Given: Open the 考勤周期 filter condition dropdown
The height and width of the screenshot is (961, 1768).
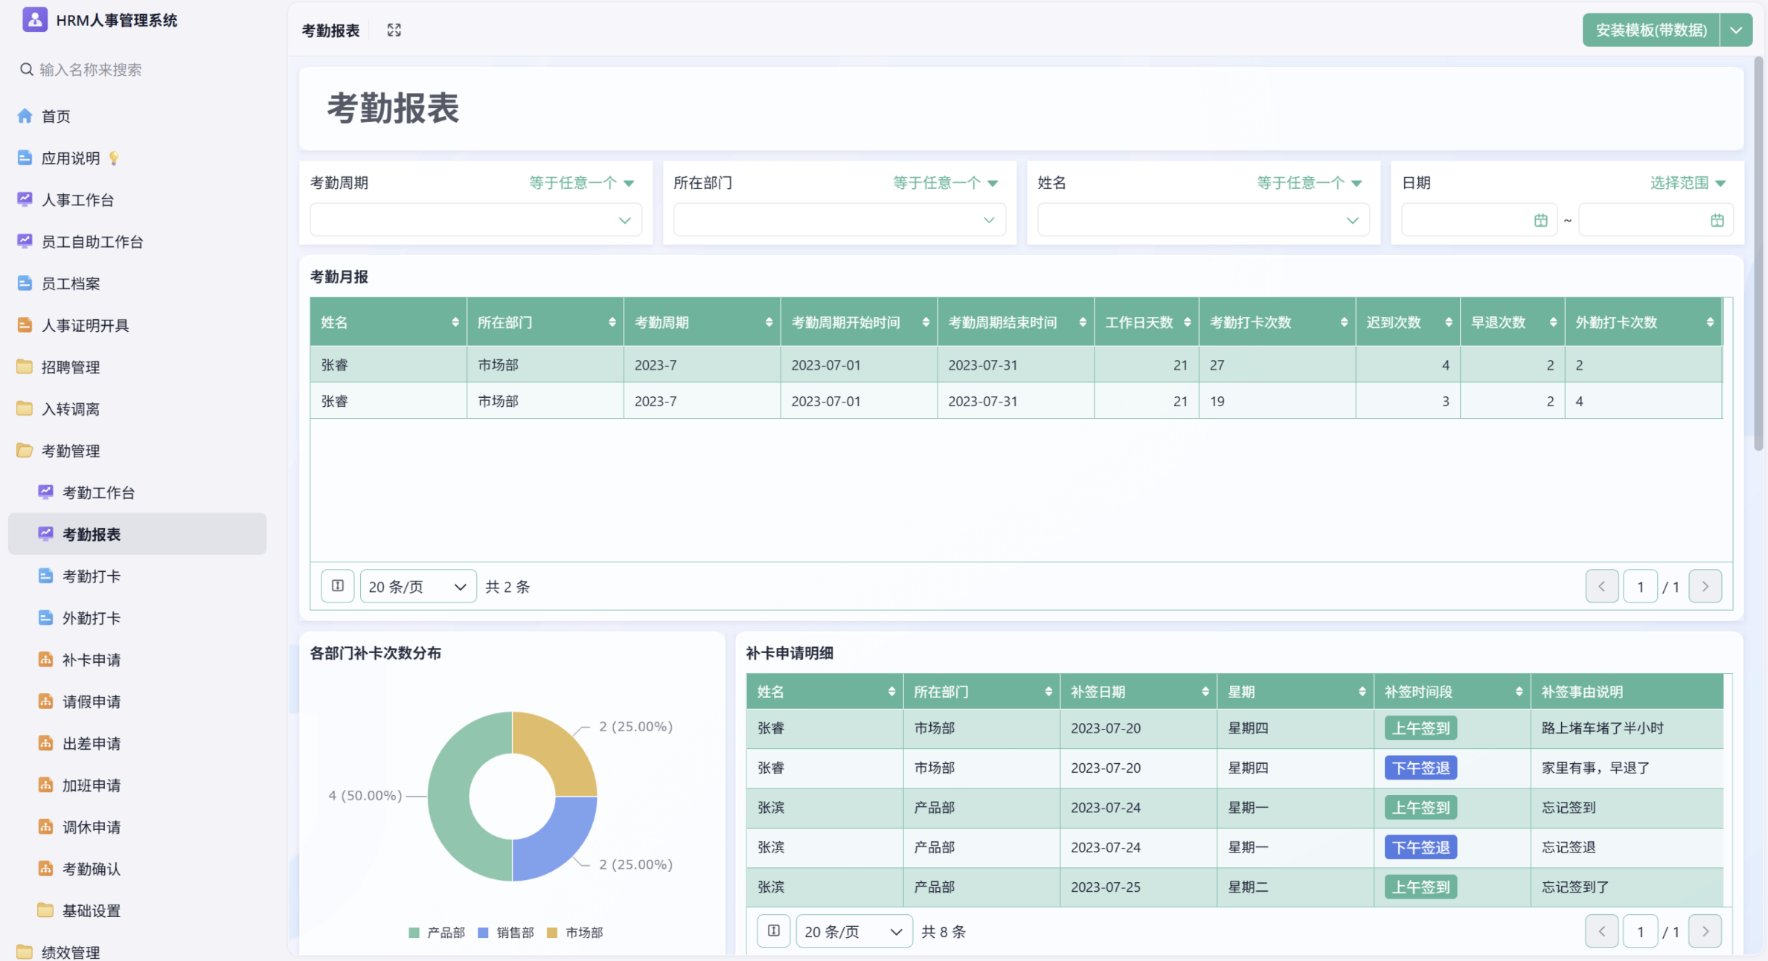Looking at the screenshot, I should [581, 182].
